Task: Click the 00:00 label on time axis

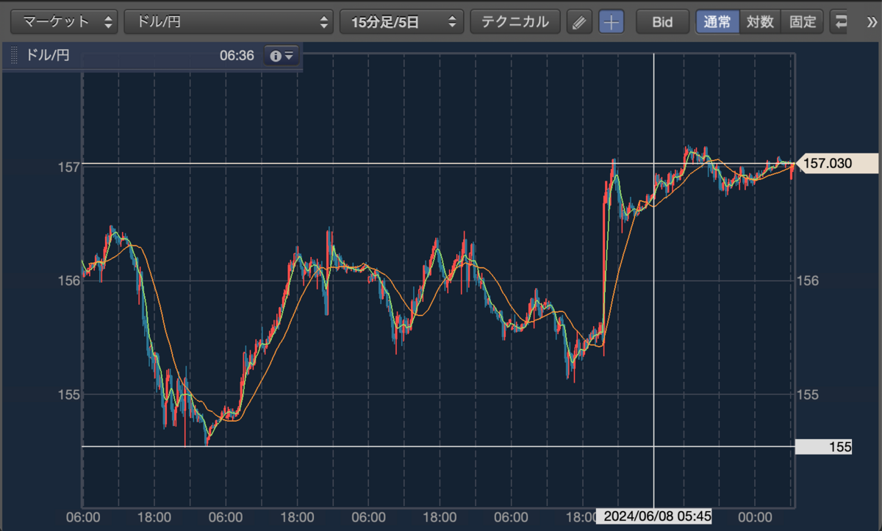Action: click(756, 517)
